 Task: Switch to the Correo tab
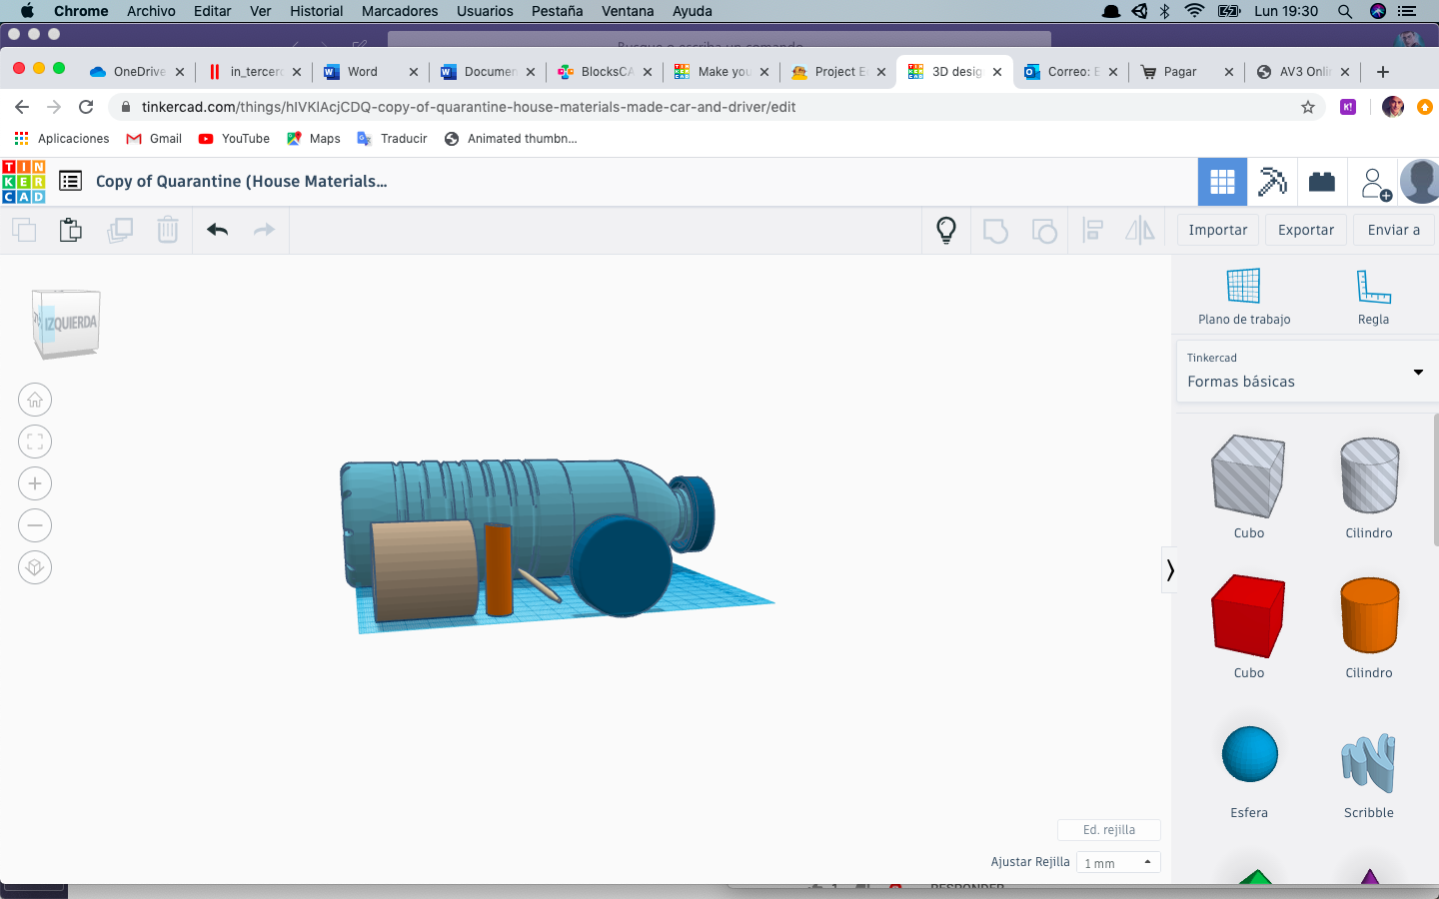click(1072, 72)
